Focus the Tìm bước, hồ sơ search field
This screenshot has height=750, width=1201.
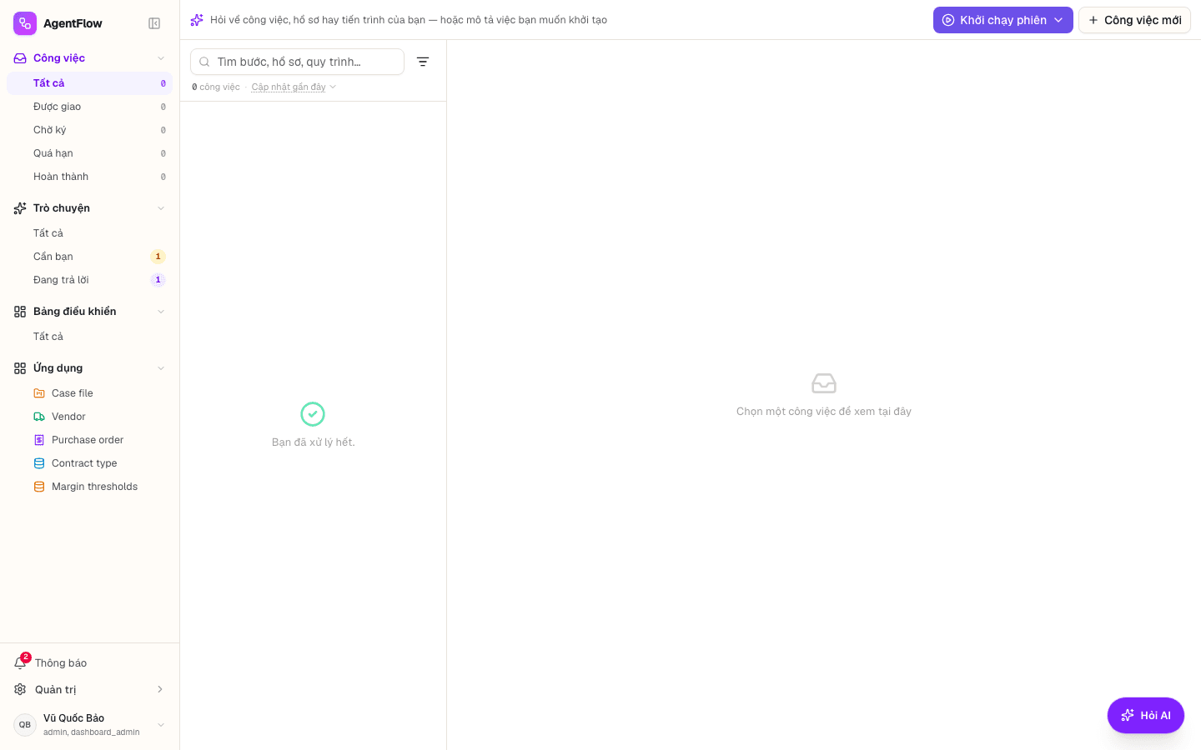297,62
